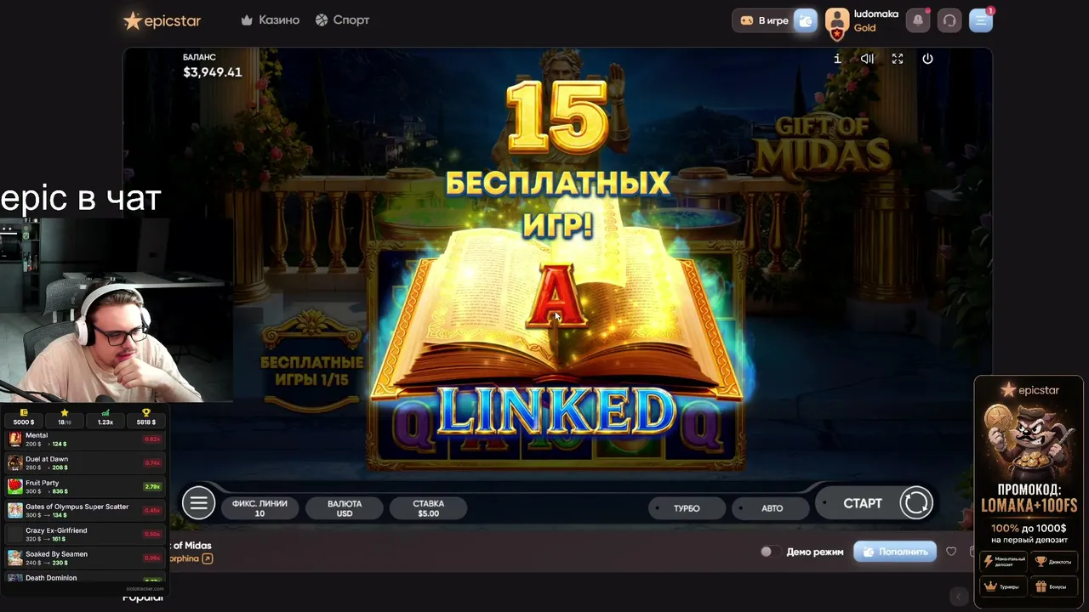Select the Soaked By Seamen row
Image resolution: width=1089 pixels, height=612 pixels.
[x=85, y=558]
